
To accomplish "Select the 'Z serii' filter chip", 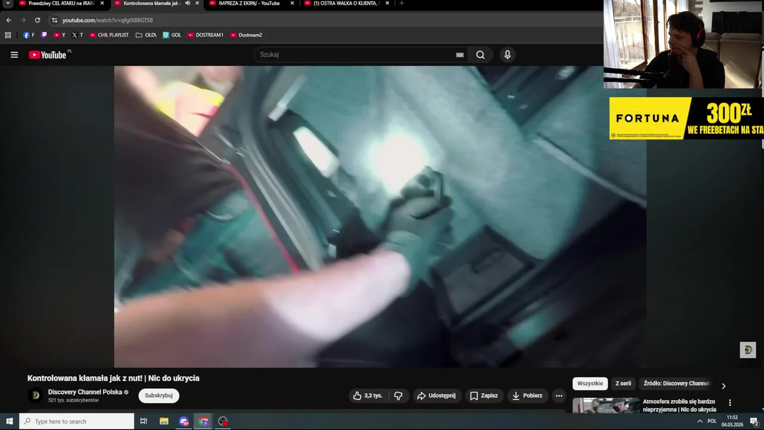I will tap(623, 383).
